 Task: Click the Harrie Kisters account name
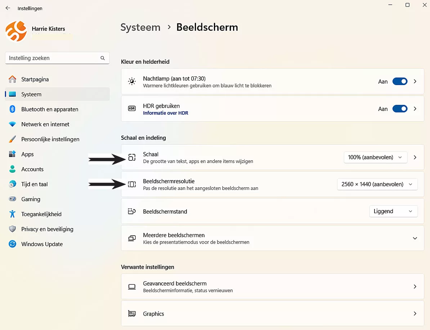[x=48, y=29]
